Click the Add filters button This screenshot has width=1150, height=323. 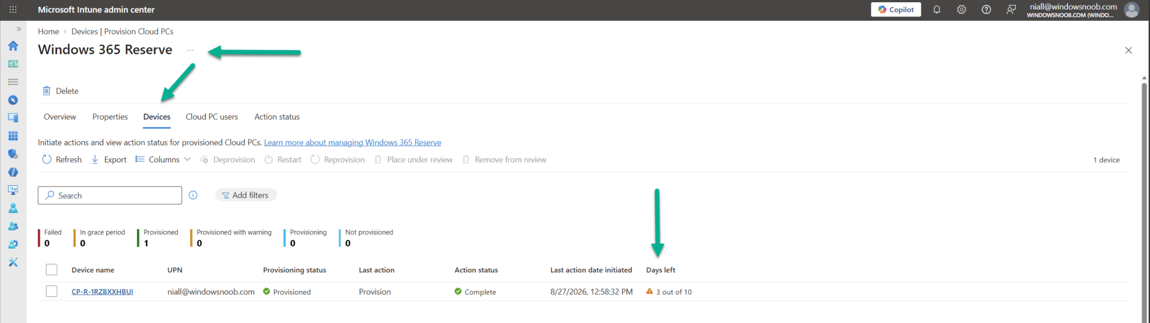pos(246,195)
